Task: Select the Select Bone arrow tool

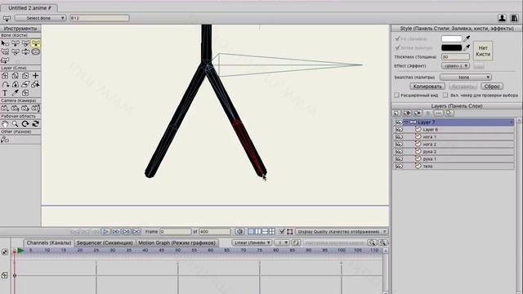Action: pos(5,43)
